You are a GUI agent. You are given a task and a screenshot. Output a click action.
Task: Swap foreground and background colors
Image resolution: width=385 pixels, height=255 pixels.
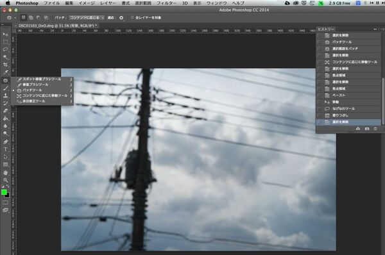(8, 186)
